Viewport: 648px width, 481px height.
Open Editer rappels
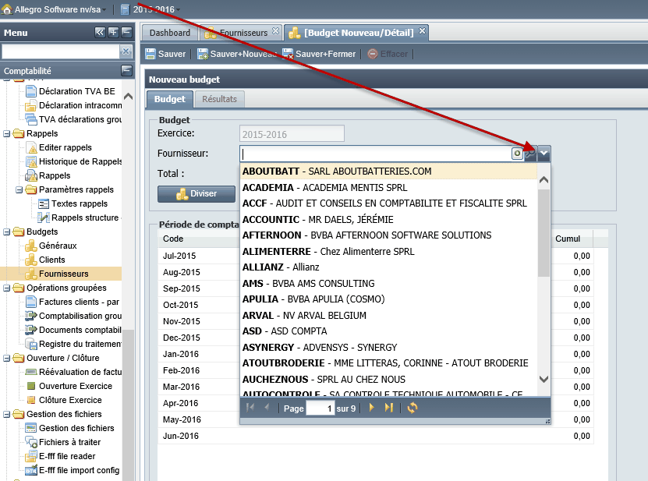(x=58, y=147)
